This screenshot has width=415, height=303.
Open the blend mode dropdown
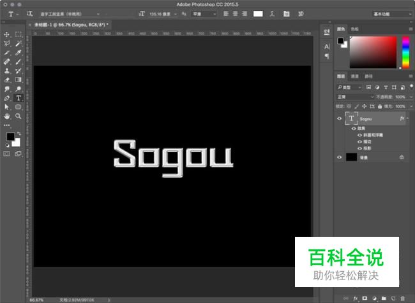pyautogui.click(x=355, y=97)
